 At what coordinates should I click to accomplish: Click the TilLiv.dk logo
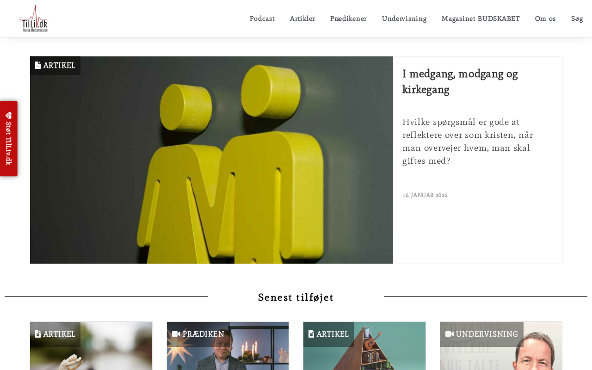tap(34, 18)
